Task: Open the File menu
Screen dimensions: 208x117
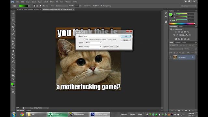Action: pos(18,2)
